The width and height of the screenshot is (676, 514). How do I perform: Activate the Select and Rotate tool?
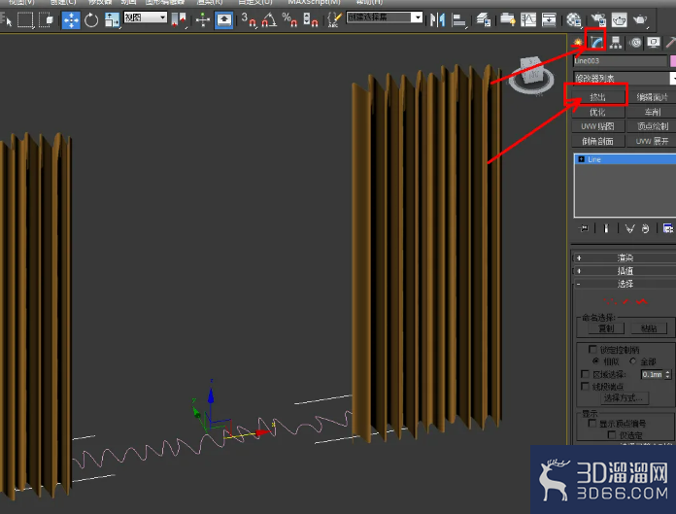[91, 20]
